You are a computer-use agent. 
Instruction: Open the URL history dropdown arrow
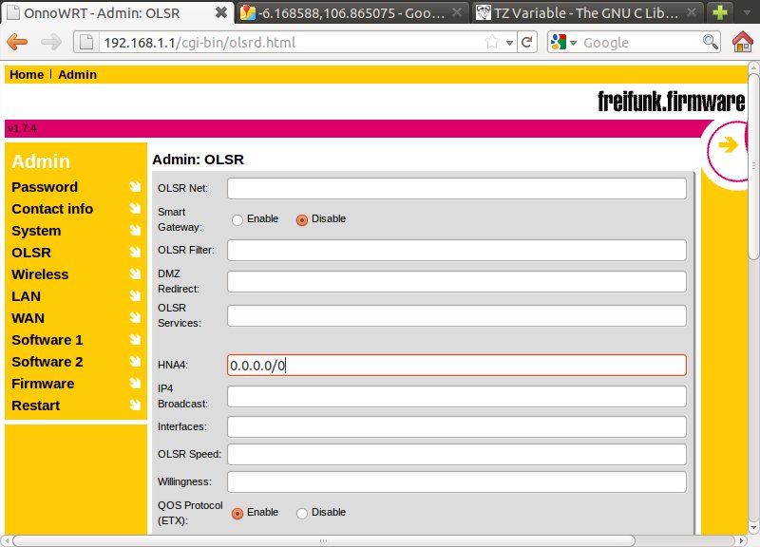510,43
